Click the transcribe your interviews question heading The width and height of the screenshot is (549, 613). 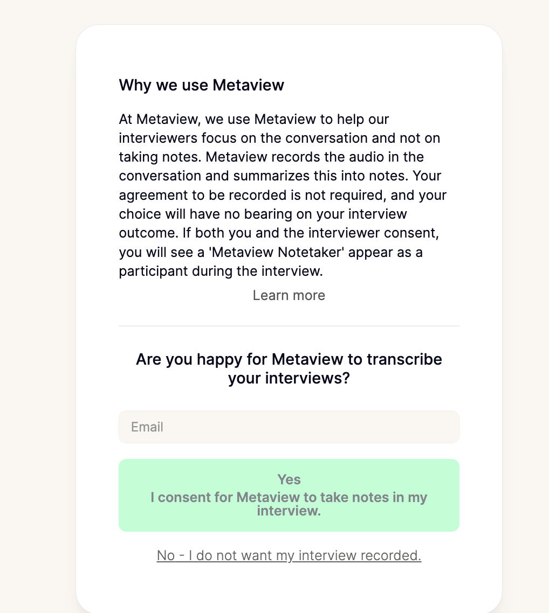[289, 359]
